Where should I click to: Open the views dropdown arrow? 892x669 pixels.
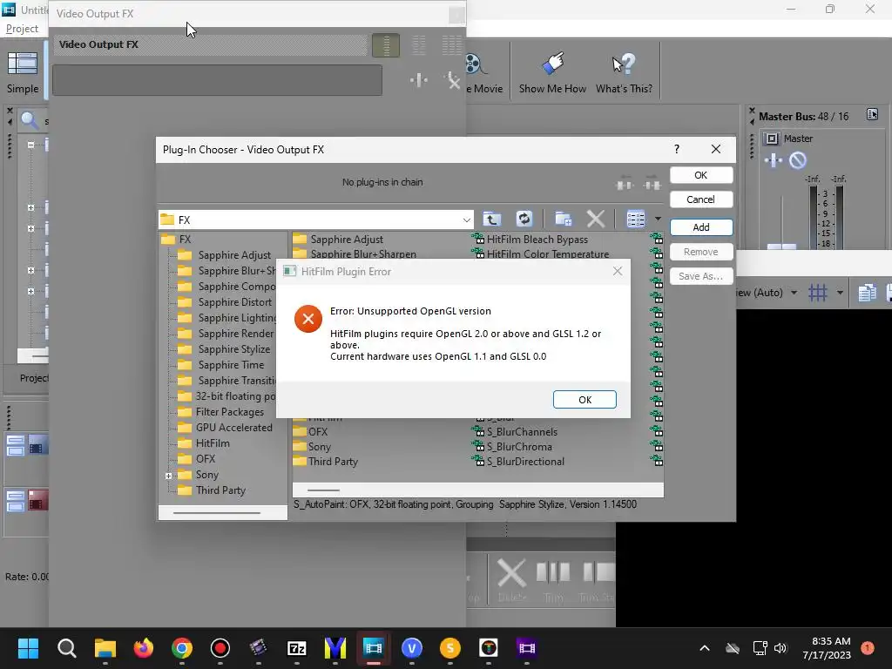coord(658,219)
